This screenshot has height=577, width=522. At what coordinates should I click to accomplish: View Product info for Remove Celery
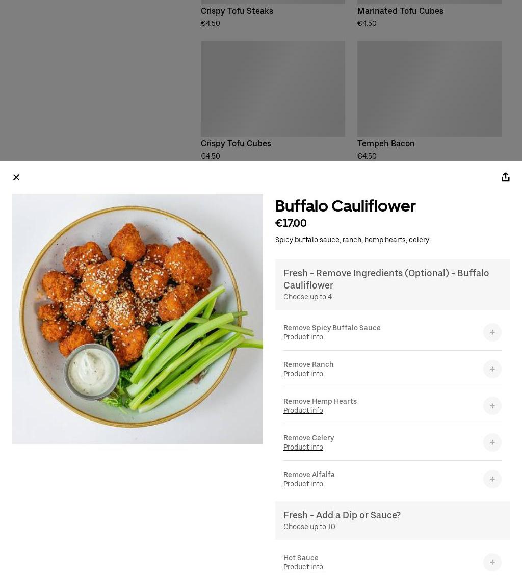tap(303, 447)
